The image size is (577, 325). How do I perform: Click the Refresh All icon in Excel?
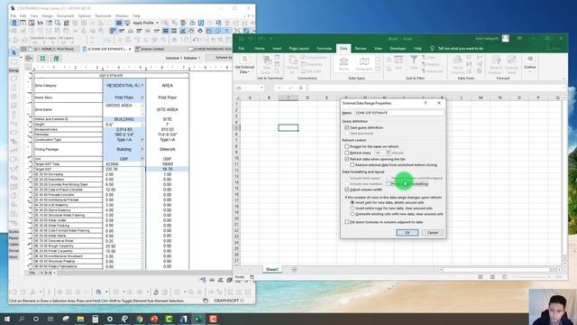click(x=293, y=64)
